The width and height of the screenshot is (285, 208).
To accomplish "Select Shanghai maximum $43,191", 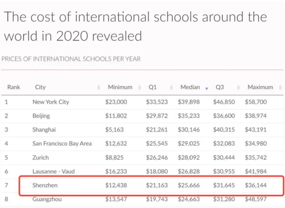I will click(x=256, y=130).
